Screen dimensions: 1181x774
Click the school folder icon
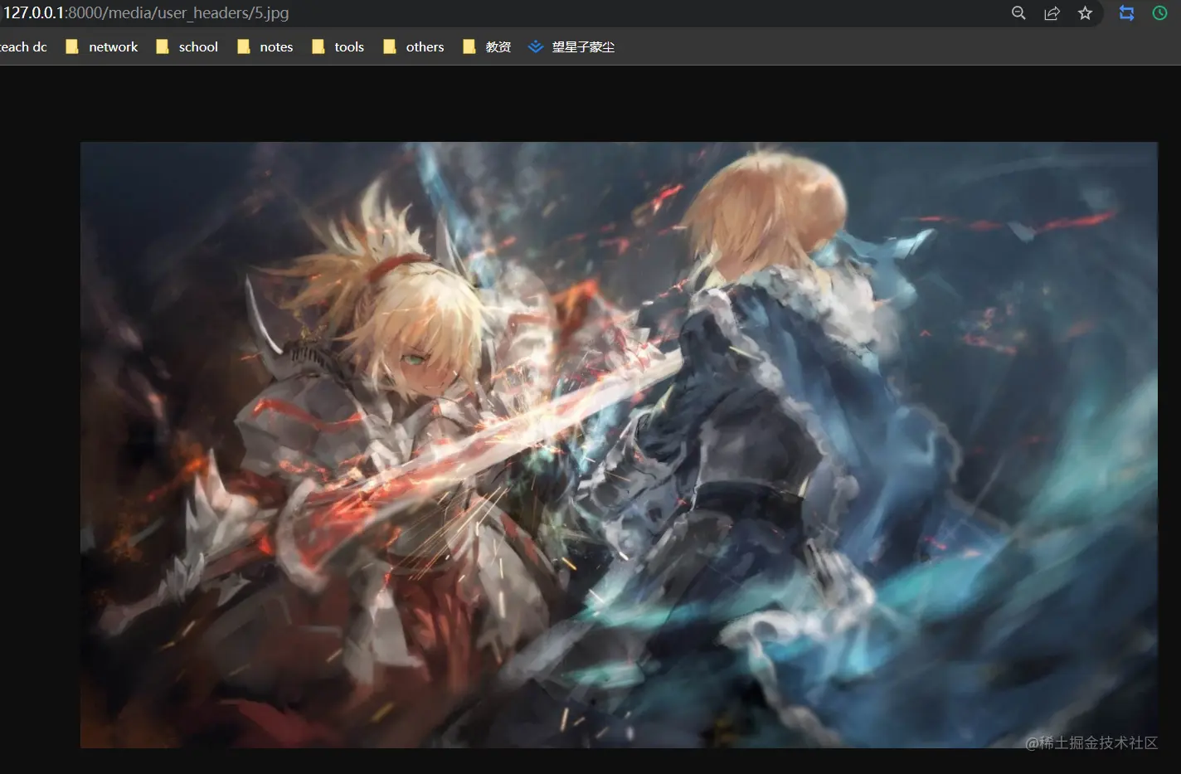[163, 47]
